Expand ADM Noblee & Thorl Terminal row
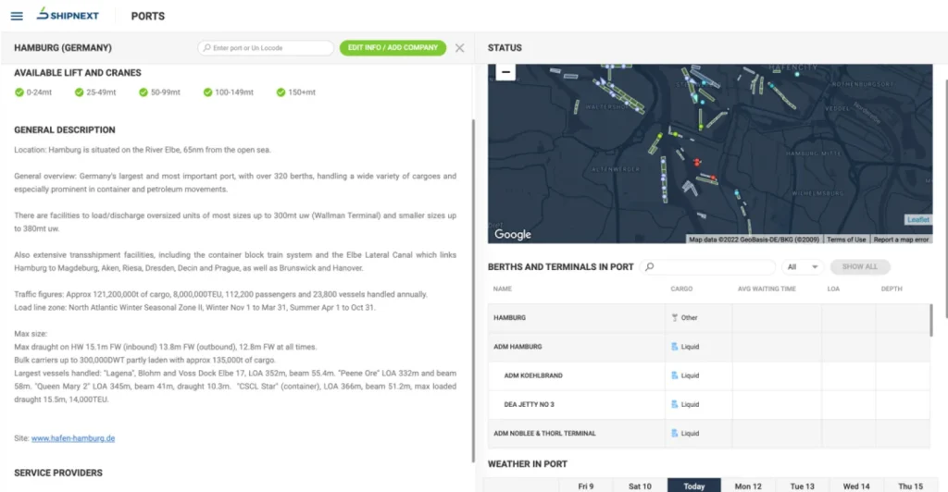The width and height of the screenshot is (948, 492). tap(544, 433)
